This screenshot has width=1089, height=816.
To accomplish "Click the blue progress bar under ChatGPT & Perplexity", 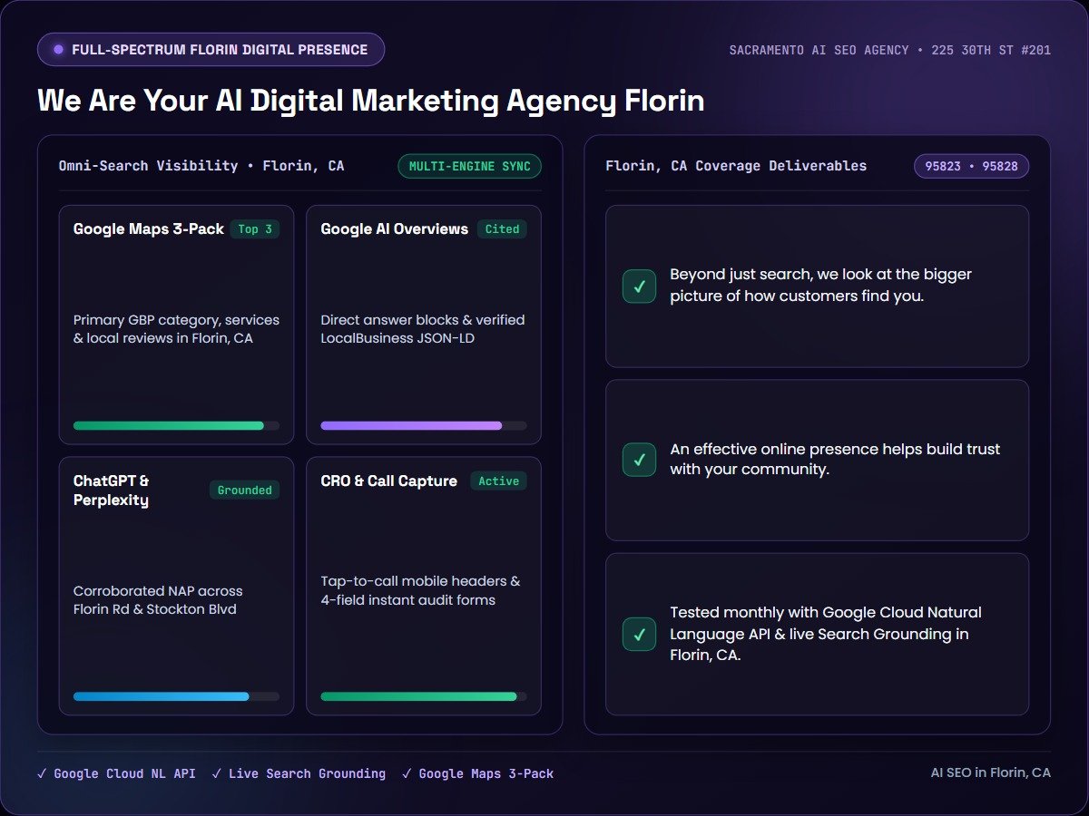I will [x=176, y=696].
